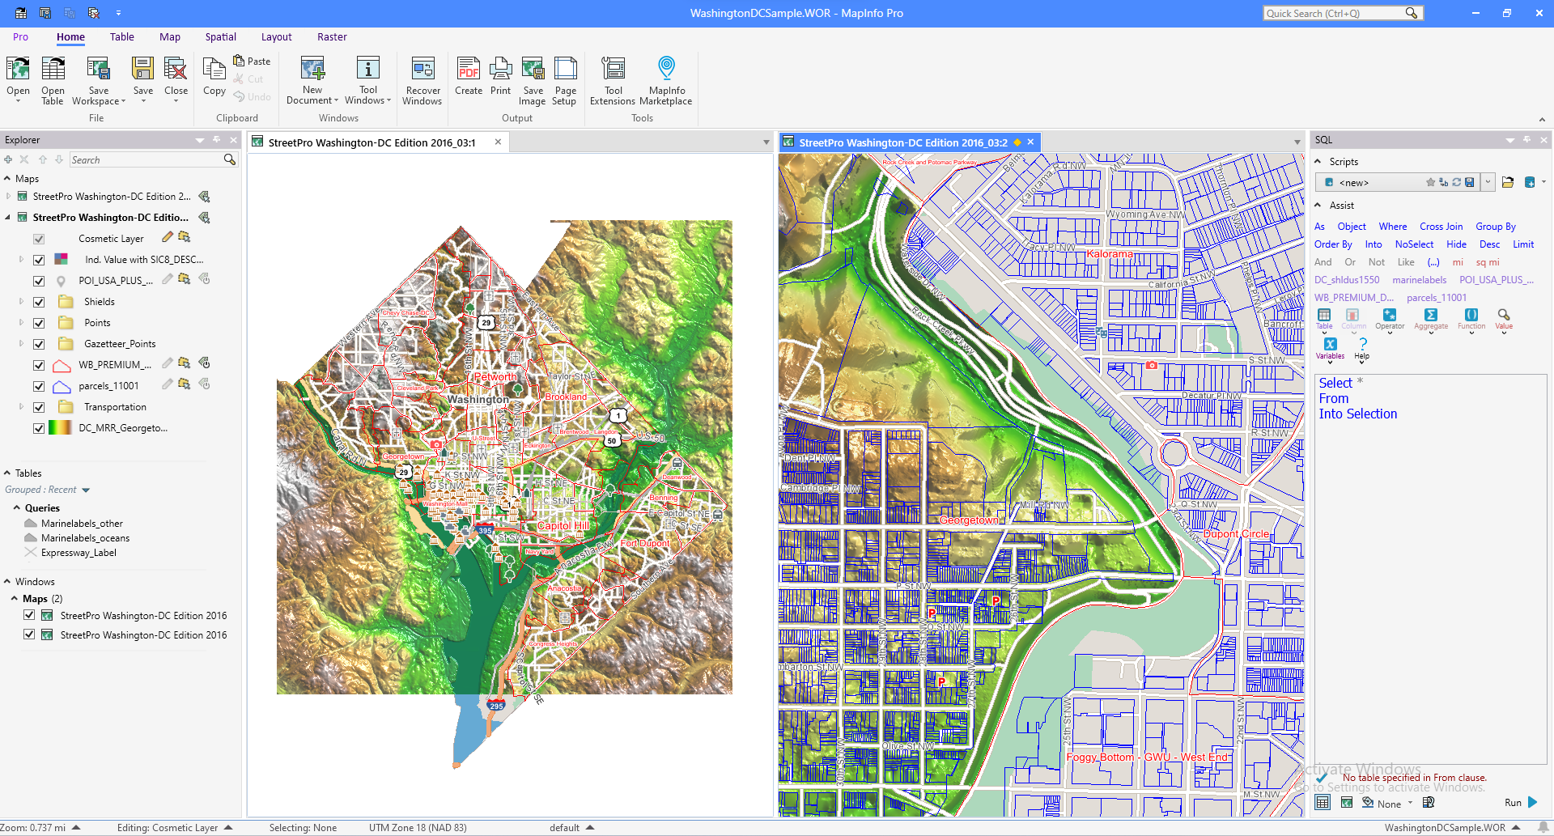Open Recover Windows tool
Screen dimensions: 1554x836
(x=422, y=81)
